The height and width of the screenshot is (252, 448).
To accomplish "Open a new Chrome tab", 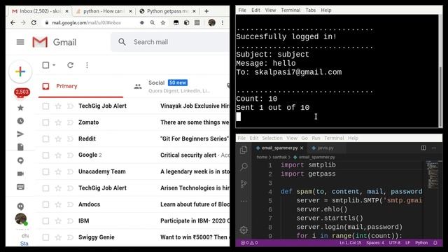I will pos(206,11).
